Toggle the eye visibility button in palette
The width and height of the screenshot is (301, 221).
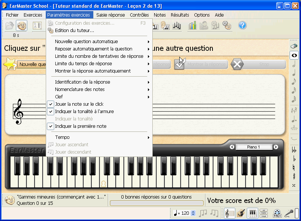294,55
